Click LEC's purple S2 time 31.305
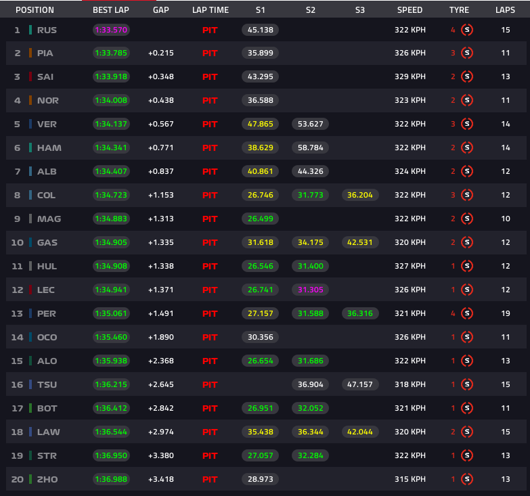The height and width of the screenshot is (496, 530). 310,290
